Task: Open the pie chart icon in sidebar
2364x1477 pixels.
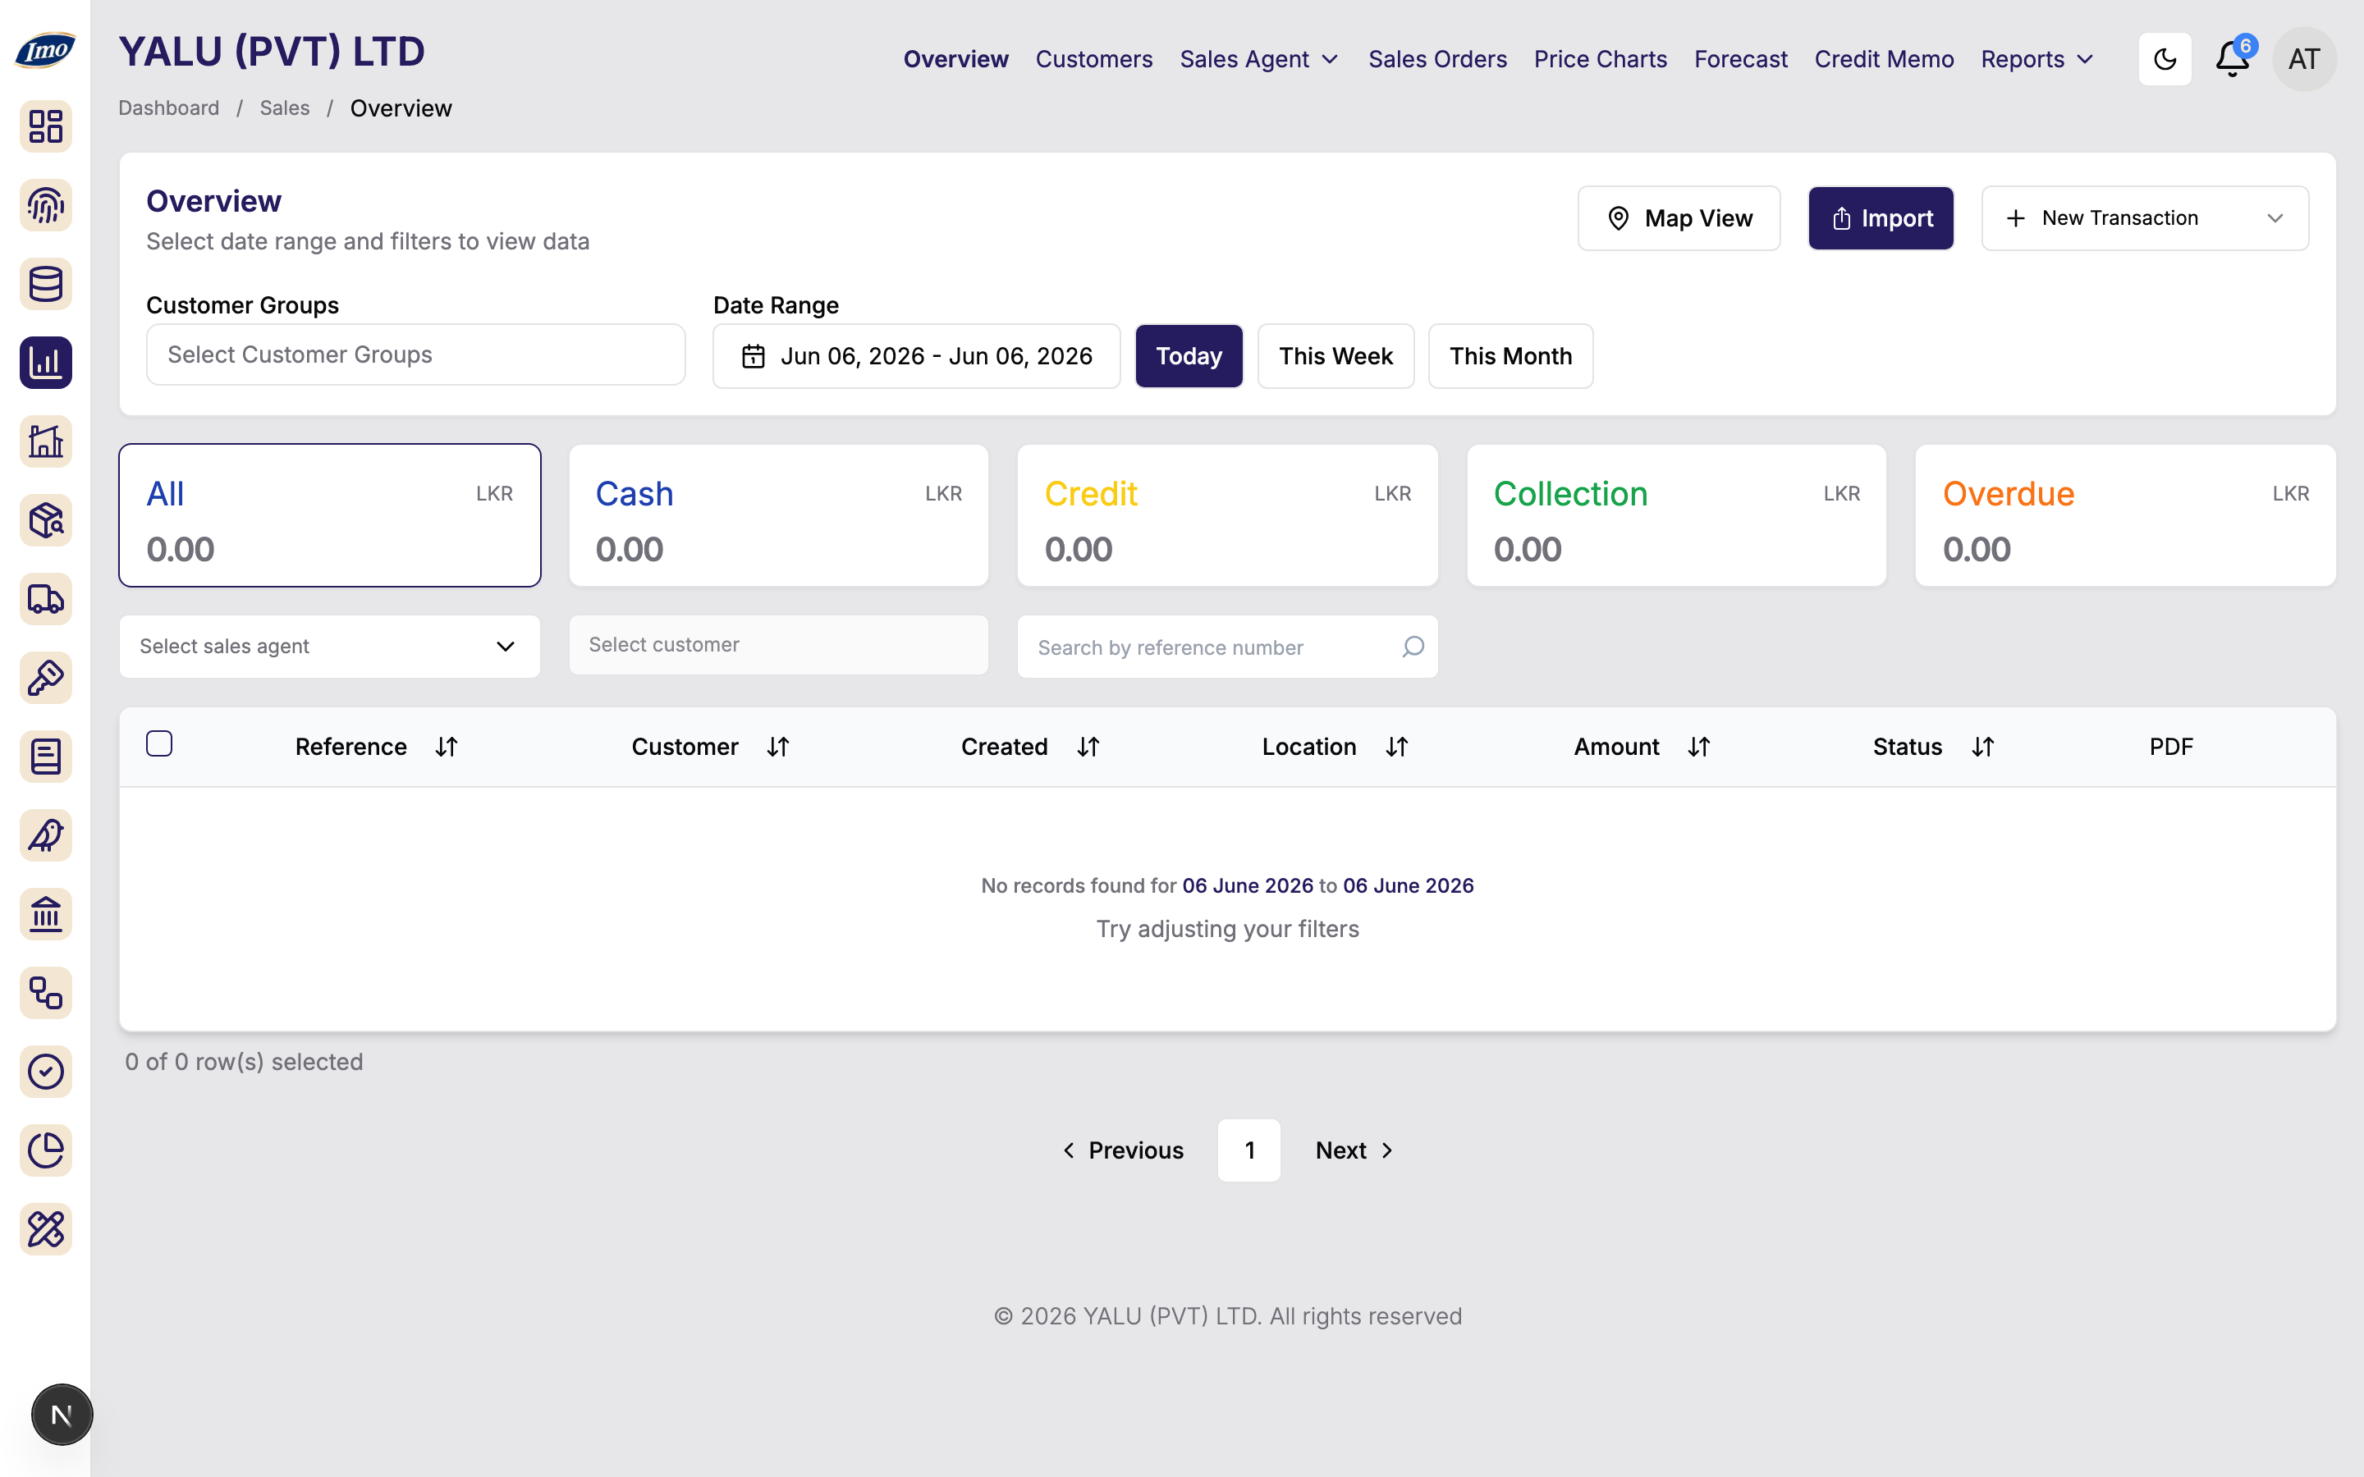Action: point(46,1150)
